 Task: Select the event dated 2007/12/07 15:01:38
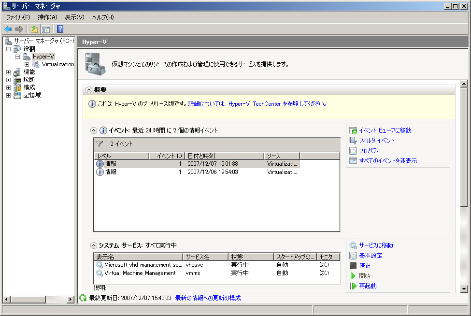197,164
